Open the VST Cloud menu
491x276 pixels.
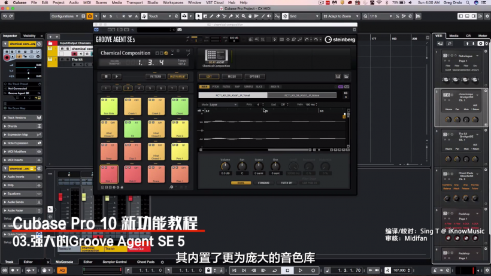(214, 2)
